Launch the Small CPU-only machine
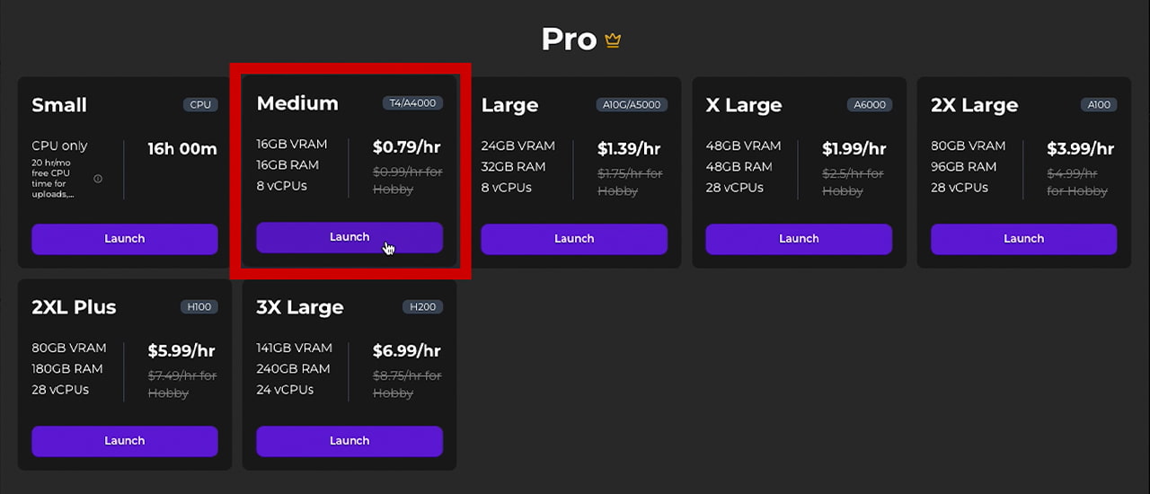The image size is (1150, 494). coord(124,239)
